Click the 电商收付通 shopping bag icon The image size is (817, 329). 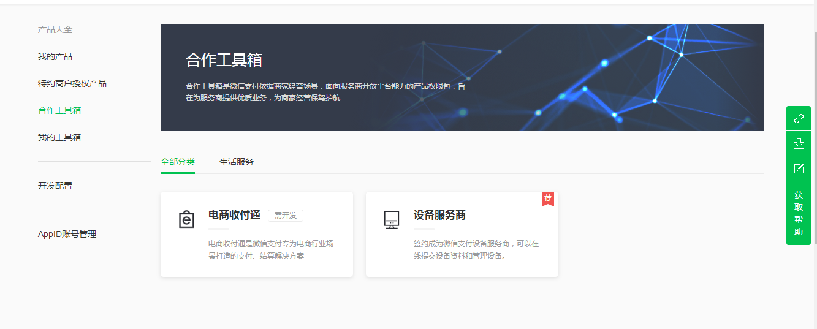tap(186, 219)
